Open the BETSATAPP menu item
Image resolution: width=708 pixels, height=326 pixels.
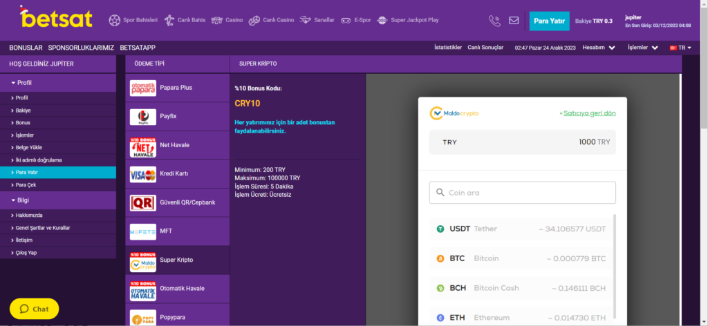138,48
